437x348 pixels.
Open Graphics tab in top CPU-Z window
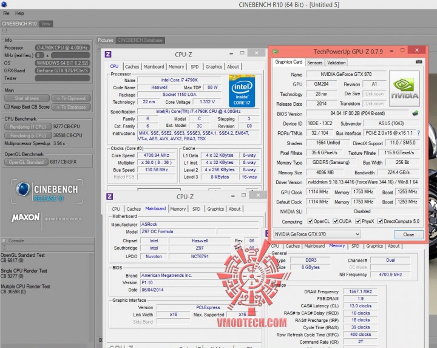pos(214,67)
